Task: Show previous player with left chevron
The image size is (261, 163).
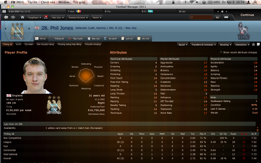Action: point(5,29)
